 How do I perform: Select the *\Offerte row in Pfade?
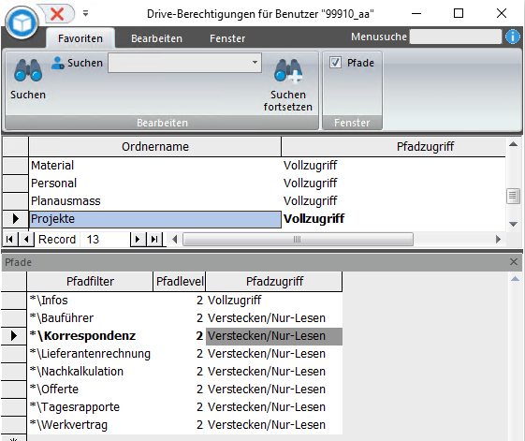184,390
